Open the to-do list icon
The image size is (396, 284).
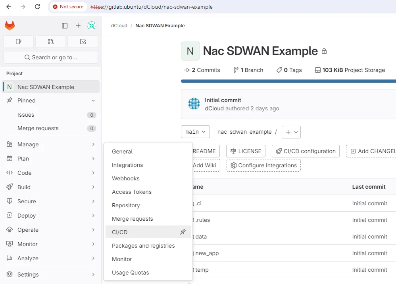[x=83, y=42]
